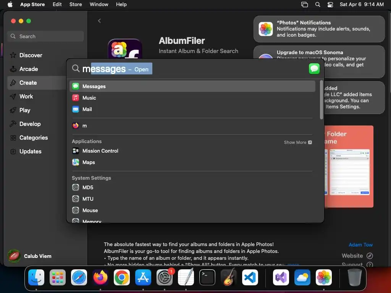Open Visual Studio from the Dock
391x293 pixels.
[x=281, y=277]
